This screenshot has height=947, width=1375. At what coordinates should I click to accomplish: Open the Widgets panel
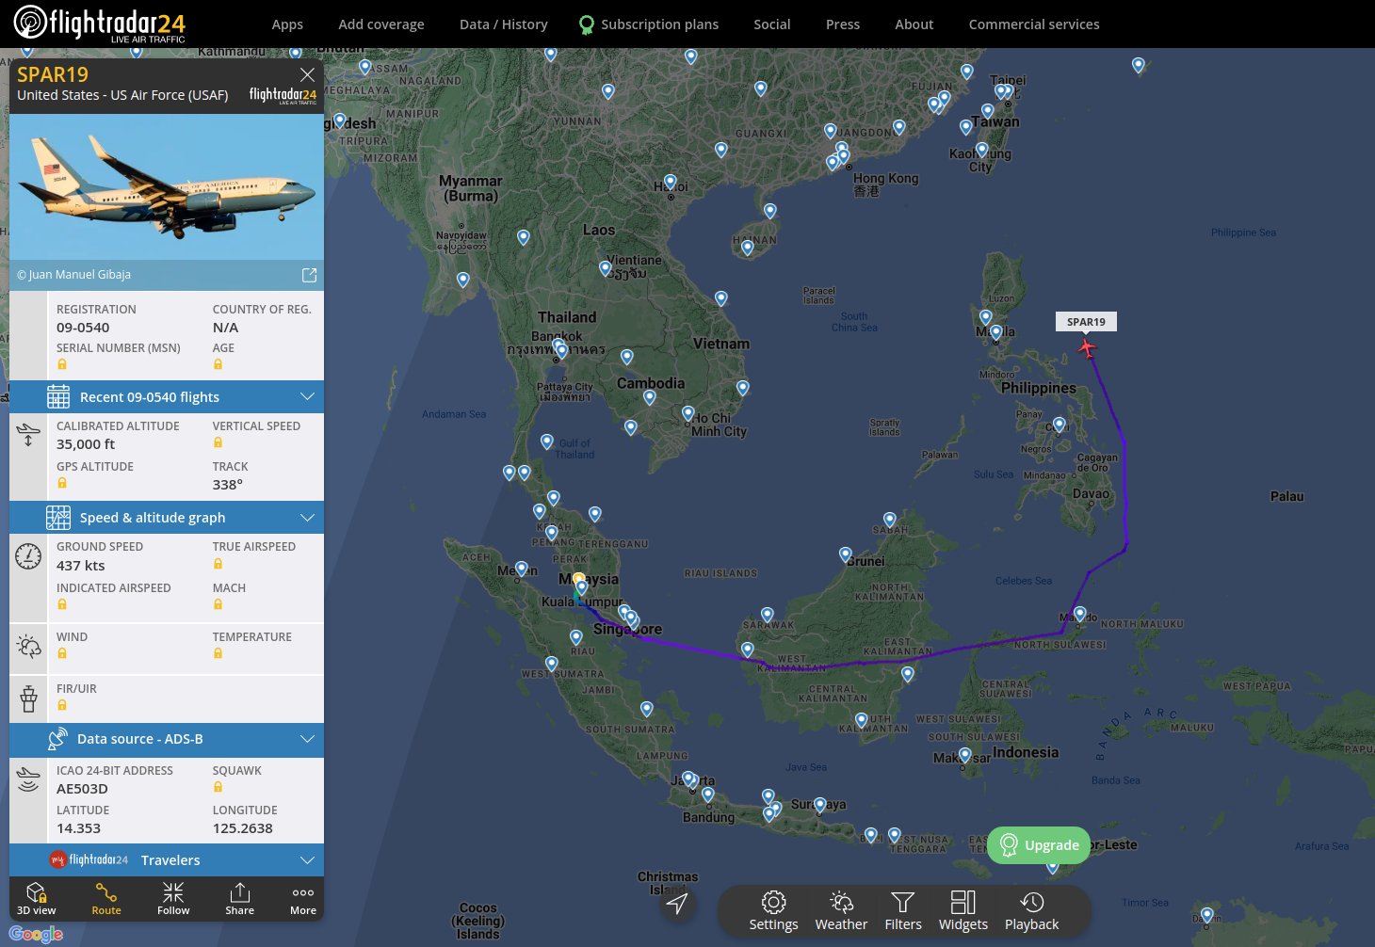(x=963, y=911)
